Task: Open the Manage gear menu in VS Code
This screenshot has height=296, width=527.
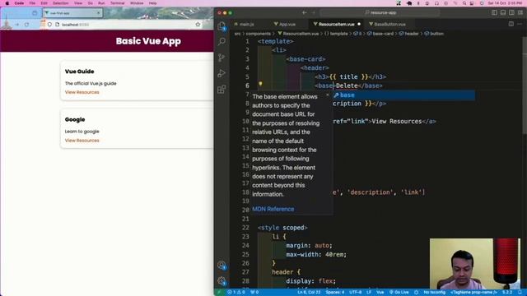Action: click(222, 280)
